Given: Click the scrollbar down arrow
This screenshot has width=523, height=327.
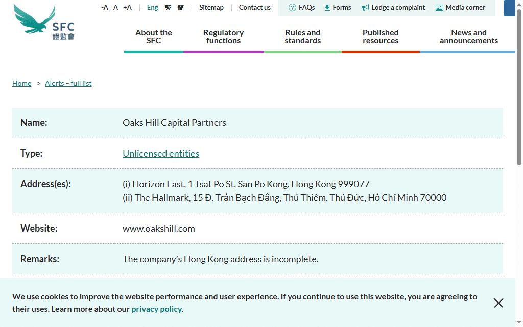Looking at the screenshot, I should [x=519, y=322].
